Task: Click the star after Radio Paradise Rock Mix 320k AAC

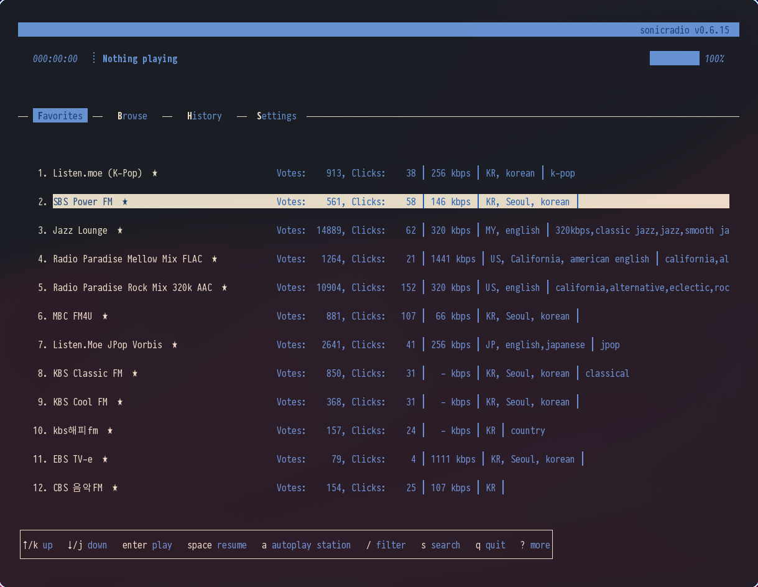Action: tap(224, 287)
